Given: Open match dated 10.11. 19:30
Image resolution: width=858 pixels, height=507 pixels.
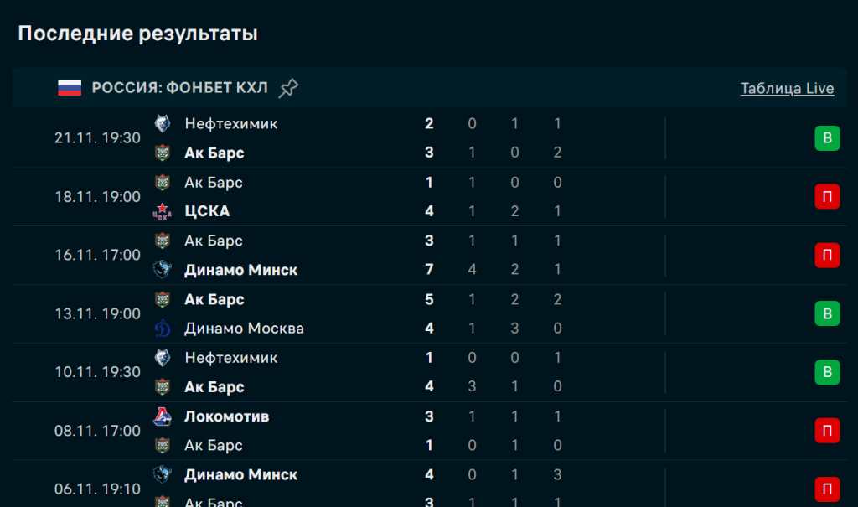Looking at the screenshot, I should 97,372.
